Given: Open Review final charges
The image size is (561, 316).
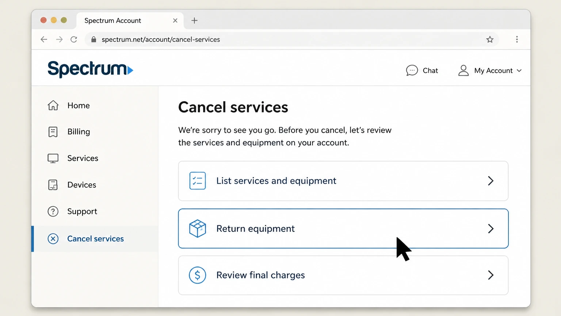Looking at the screenshot, I should pos(343,275).
